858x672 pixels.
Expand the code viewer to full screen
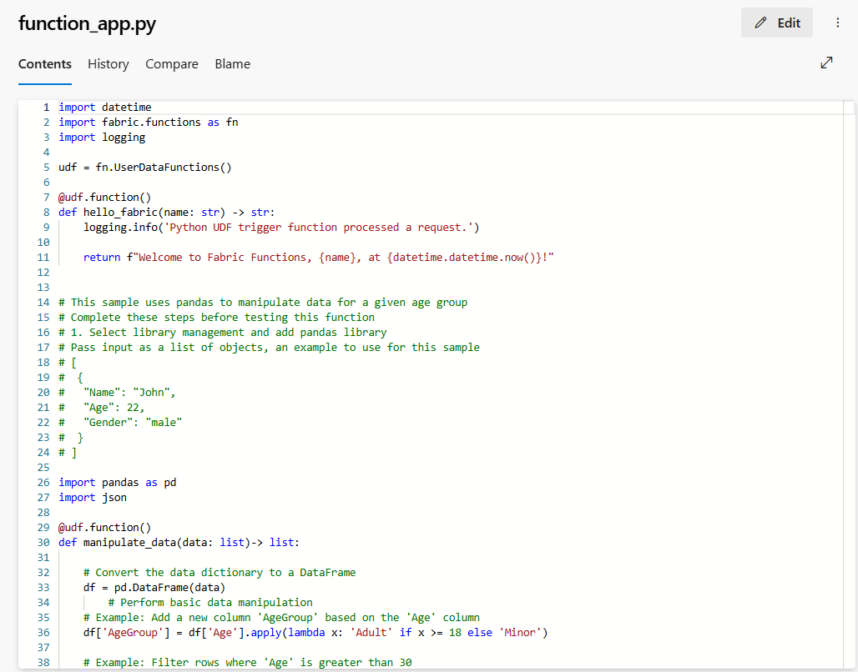[x=826, y=63]
